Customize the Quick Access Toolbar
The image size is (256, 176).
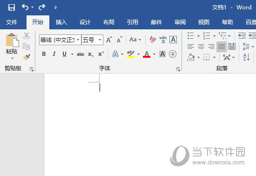point(55,7)
